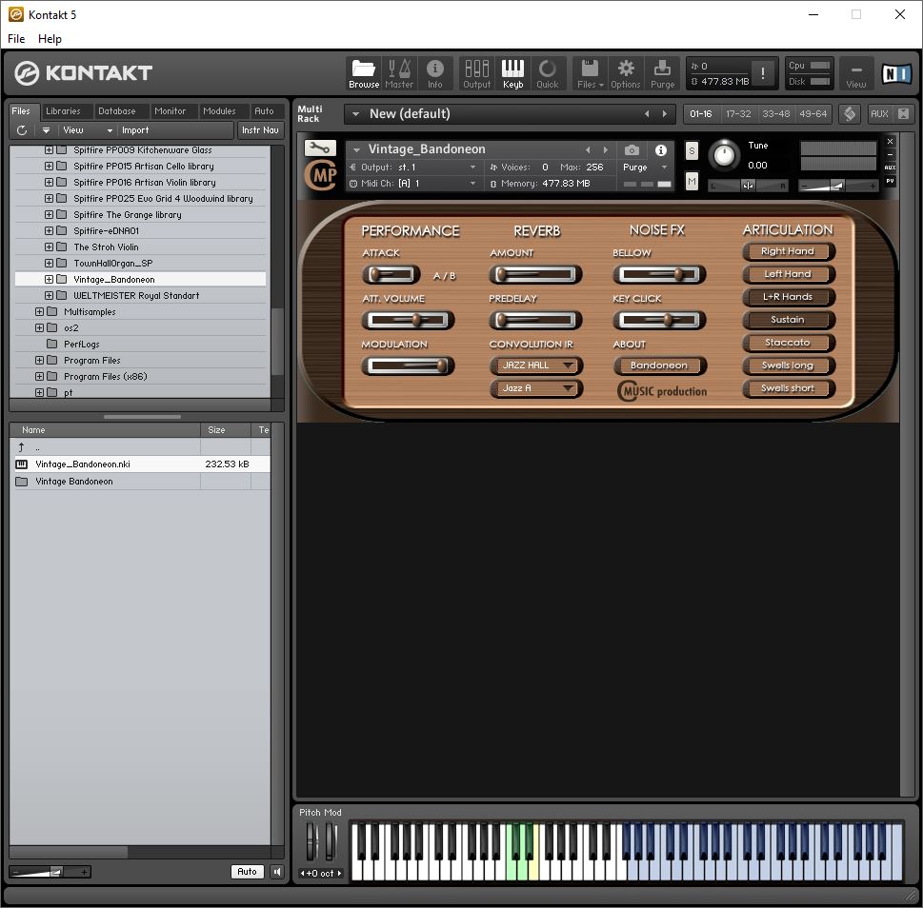This screenshot has height=908, width=923.
Task: Open the Output mixer section
Action: [x=477, y=73]
